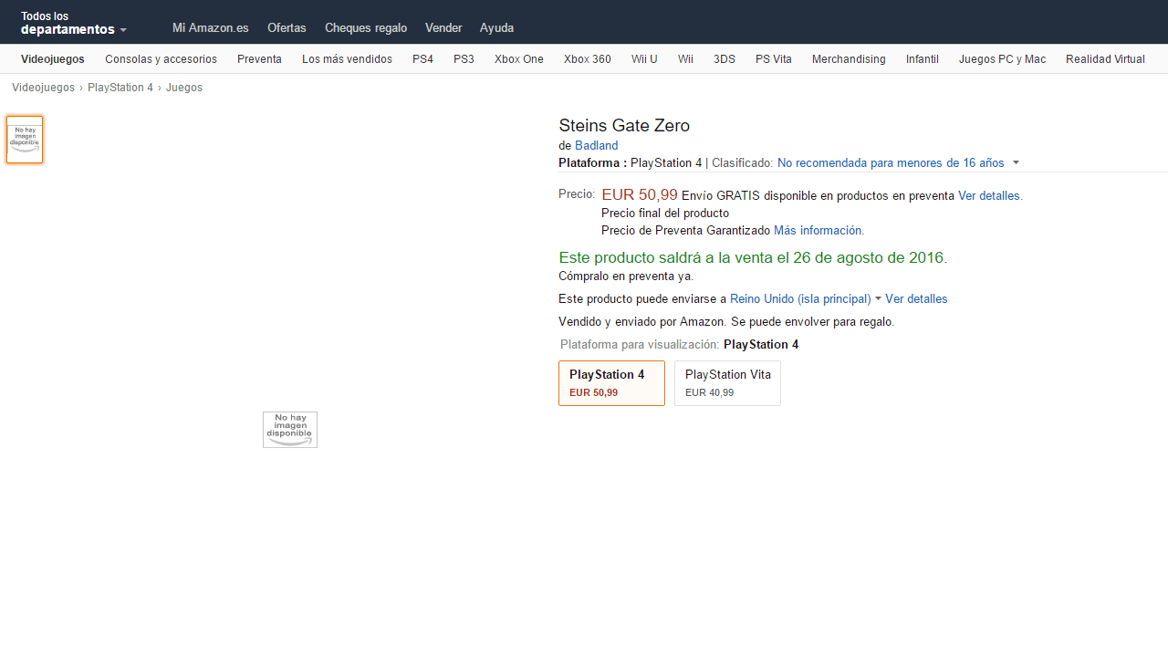
Task: Select the PlayStation 4 platform option
Action: click(611, 383)
